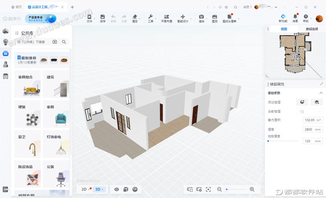Click the 渲染 render camera icon

point(201,17)
